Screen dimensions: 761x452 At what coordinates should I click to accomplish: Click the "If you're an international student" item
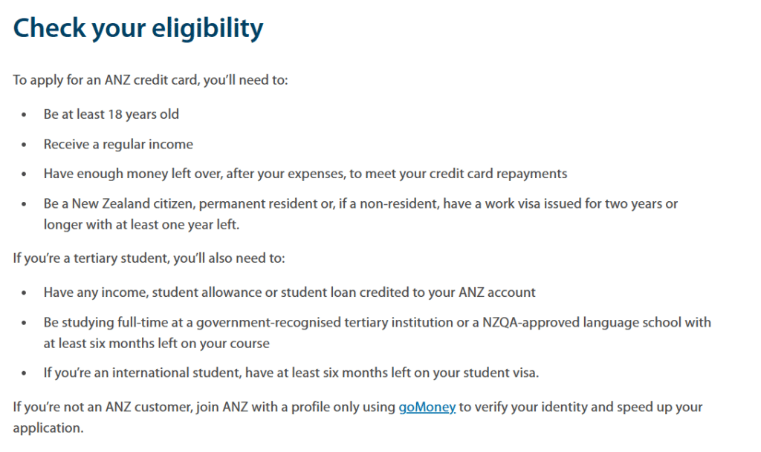coord(291,373)
